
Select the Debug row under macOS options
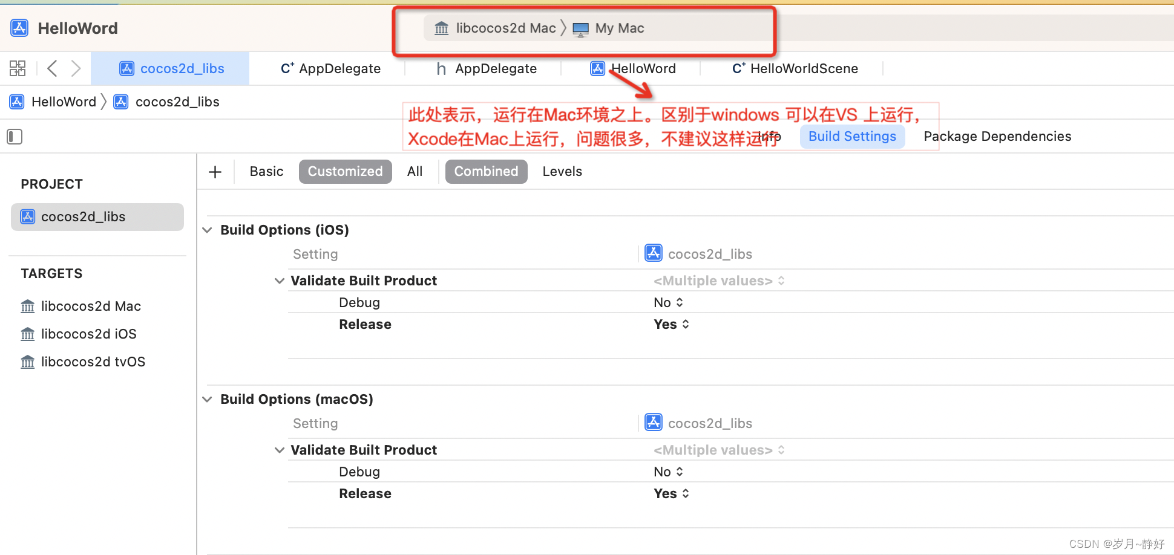click(x=730, y=472)
